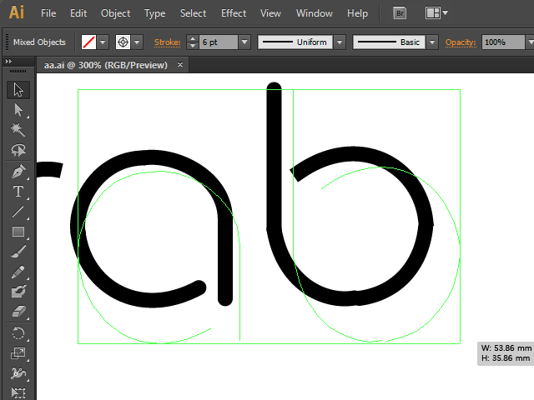
Task: Close the aa.ai document tab
Action: point(180,64)
